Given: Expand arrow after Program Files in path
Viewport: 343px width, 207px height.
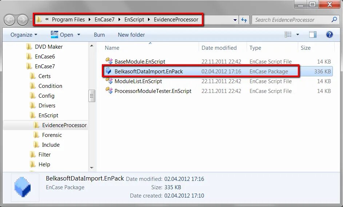Looking at the screenshot, I should pos(90,20).
